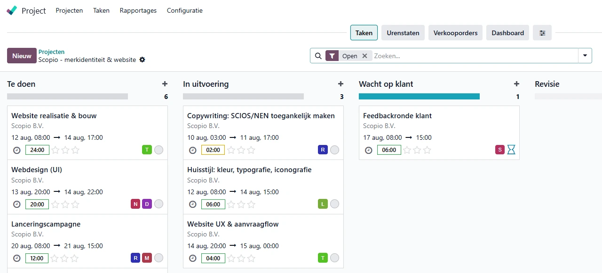Click T assignee avatar on Website realisatie & bouw
The image size is (602, 273).
click(x=147, y=150)
